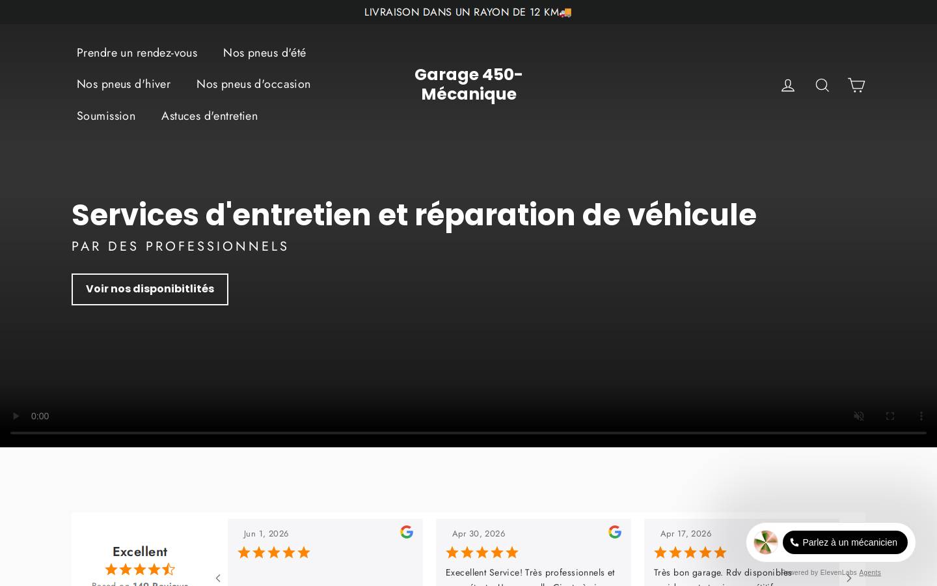This screenshot has width=937, height=586.
Task: Click the LIVRAISON DANS UN RAYON announcement
Action: (468, 12)
